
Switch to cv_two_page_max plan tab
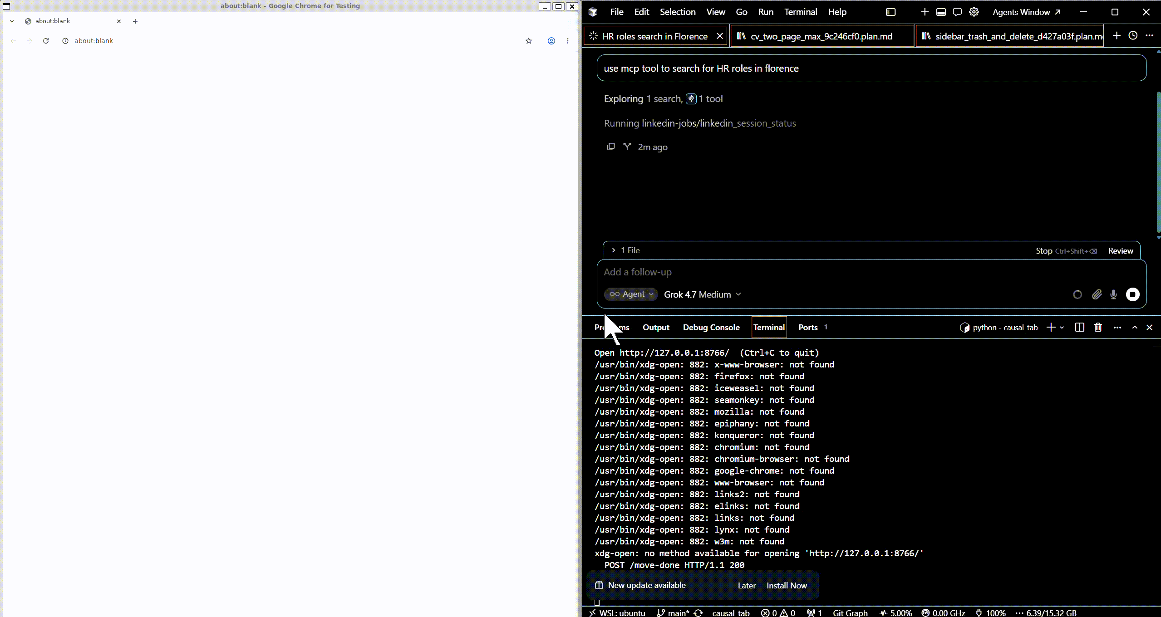(822, 36)
